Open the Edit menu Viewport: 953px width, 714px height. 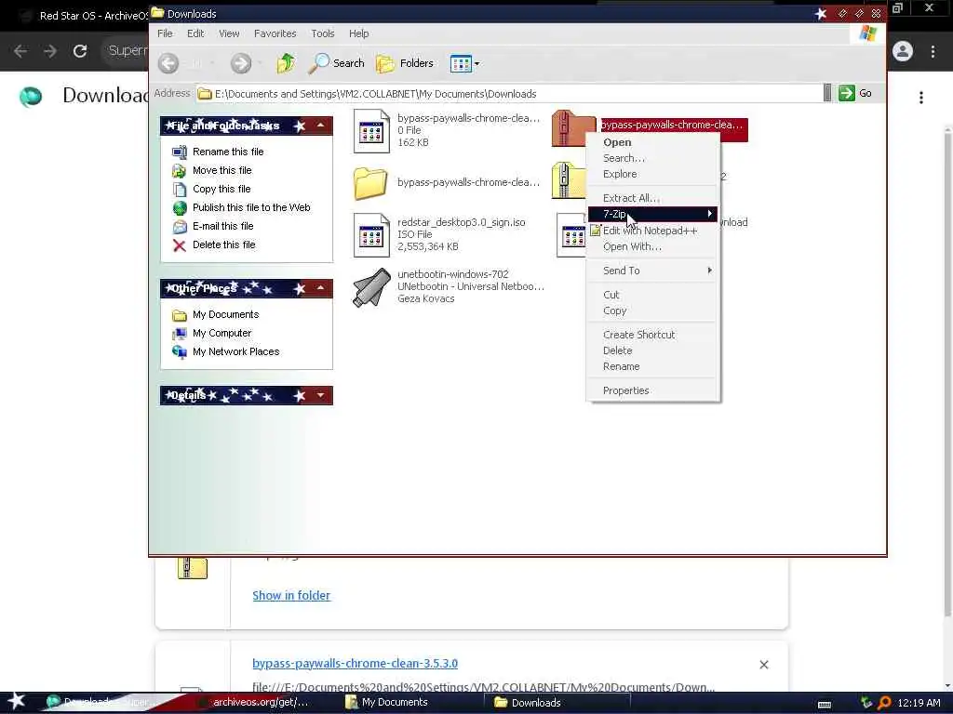[195, 33]
